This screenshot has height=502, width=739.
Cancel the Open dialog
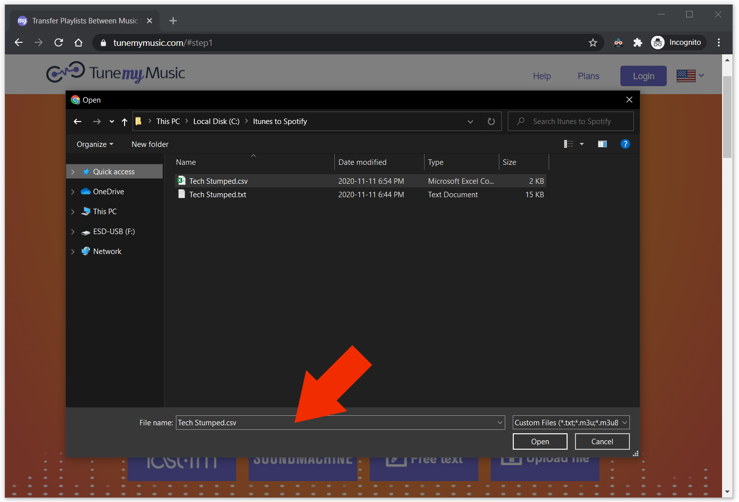click(602, 442)
